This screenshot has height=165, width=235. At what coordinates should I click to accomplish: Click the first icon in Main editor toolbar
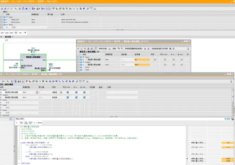click(x=2, y=8)
